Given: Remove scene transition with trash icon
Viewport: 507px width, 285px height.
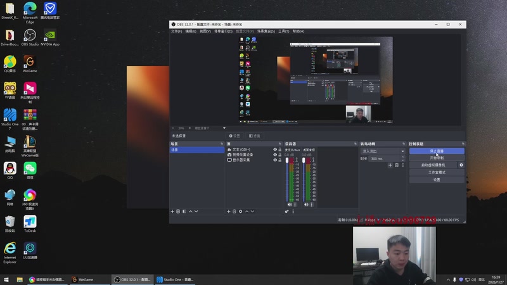Looking at the screenshot, I should tap(397, 165).
